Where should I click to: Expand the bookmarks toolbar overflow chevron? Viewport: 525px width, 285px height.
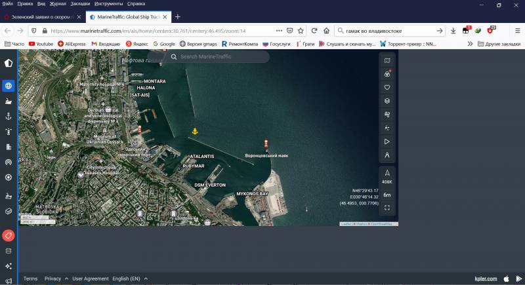[x=470, y=44]
